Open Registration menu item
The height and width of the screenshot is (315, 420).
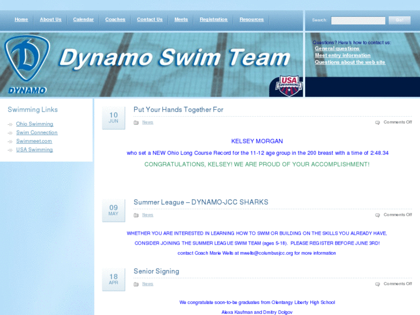pos(214,19)
